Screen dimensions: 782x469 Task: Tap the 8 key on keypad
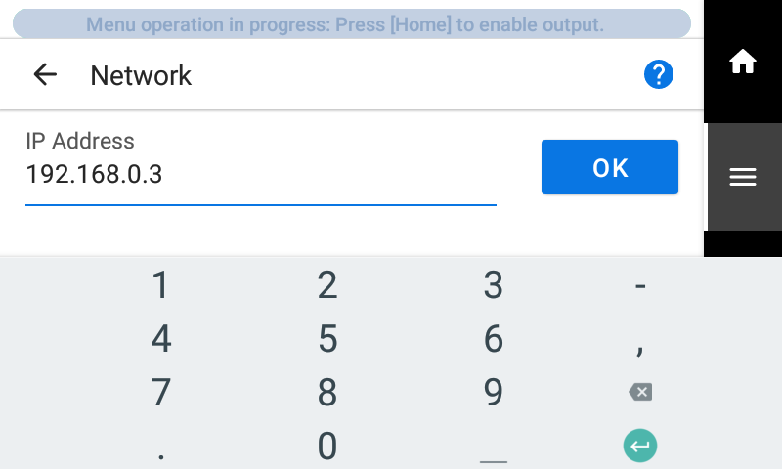tap(327, 393)
